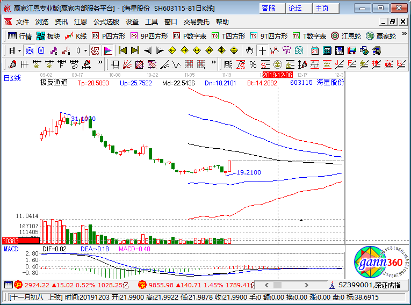Click the 沪 Shanghai index badge
The image size is (411, 305).
click(x=18, y=285)
